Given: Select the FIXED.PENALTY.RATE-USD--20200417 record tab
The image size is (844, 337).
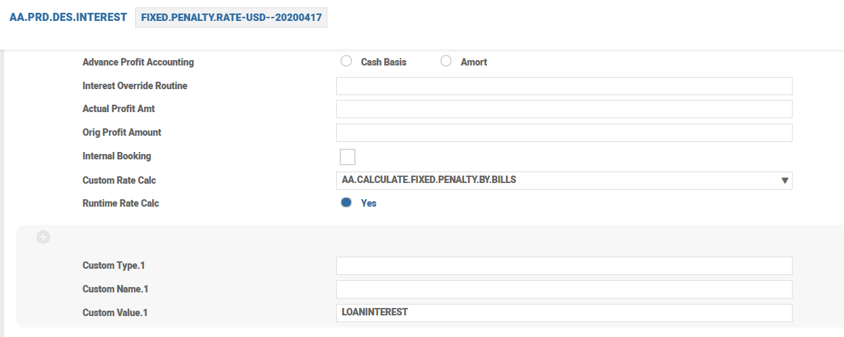Looking at the screenshot, I should [231, 18].
